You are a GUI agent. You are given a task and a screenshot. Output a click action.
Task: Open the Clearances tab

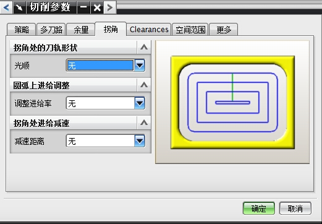click(149, 30)
